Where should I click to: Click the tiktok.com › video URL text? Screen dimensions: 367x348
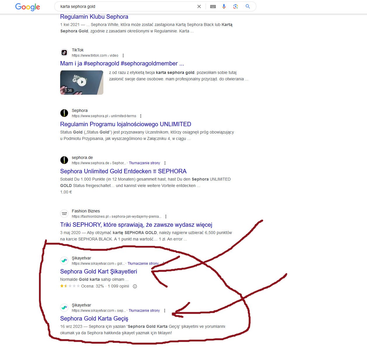click(x=95, y=56)
